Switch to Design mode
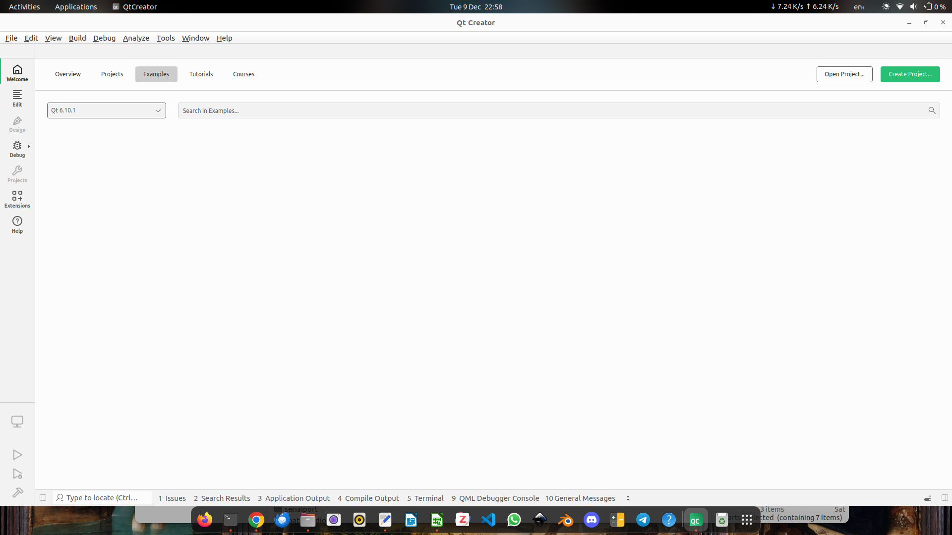 pos(17,123)
